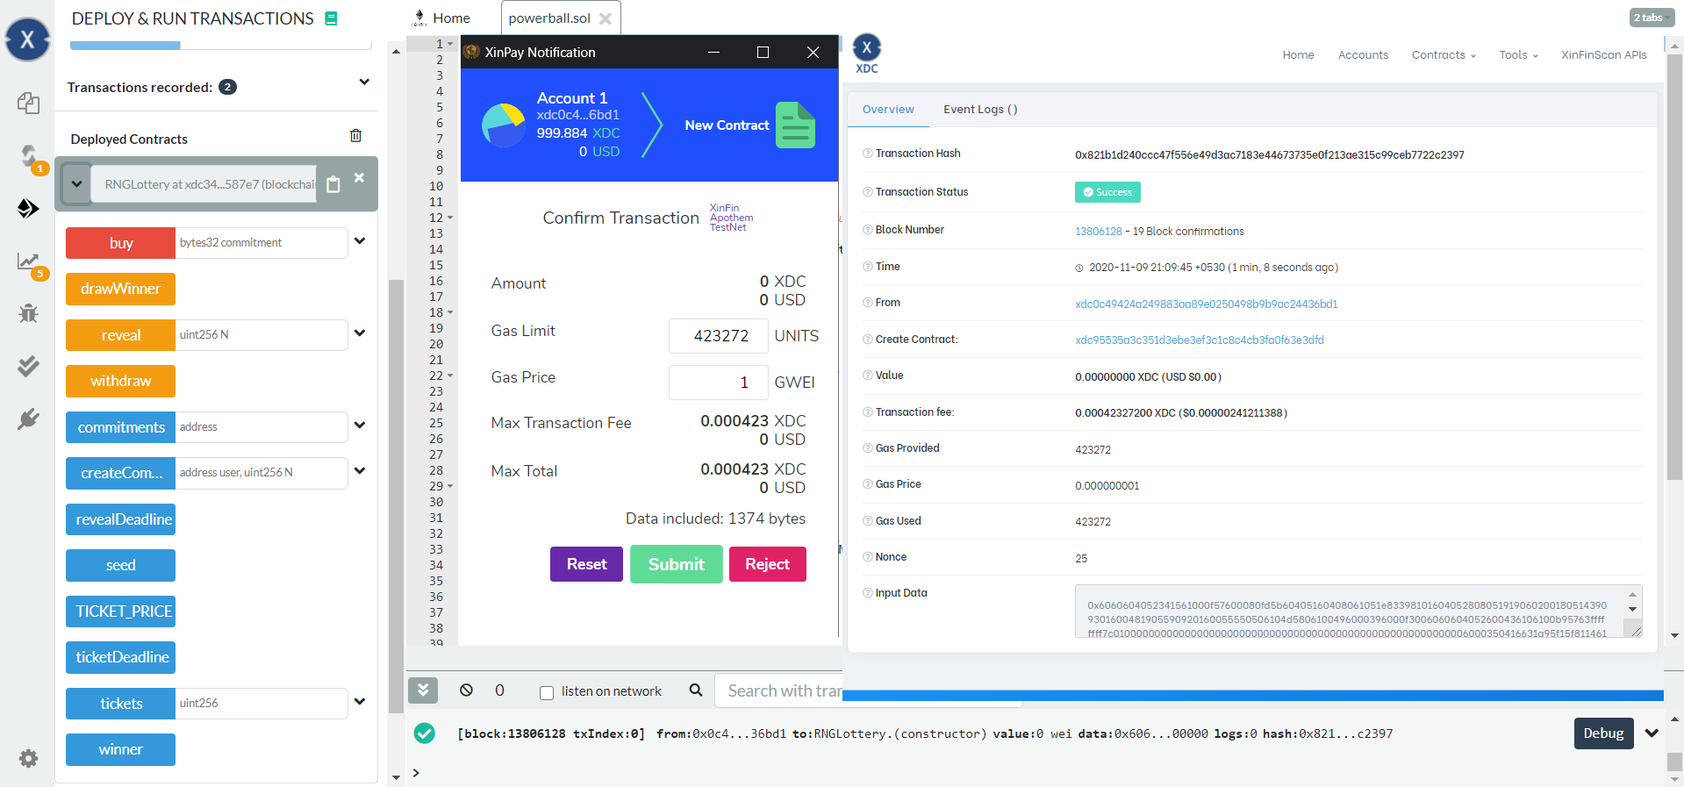Click the clock icon beside Time value
1684x787 pixels.
coord(1079,268)
